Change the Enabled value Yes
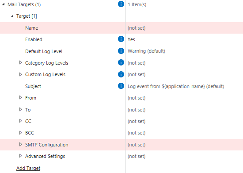Viewport: 243px width, 173px height. (x=131, y=39)
